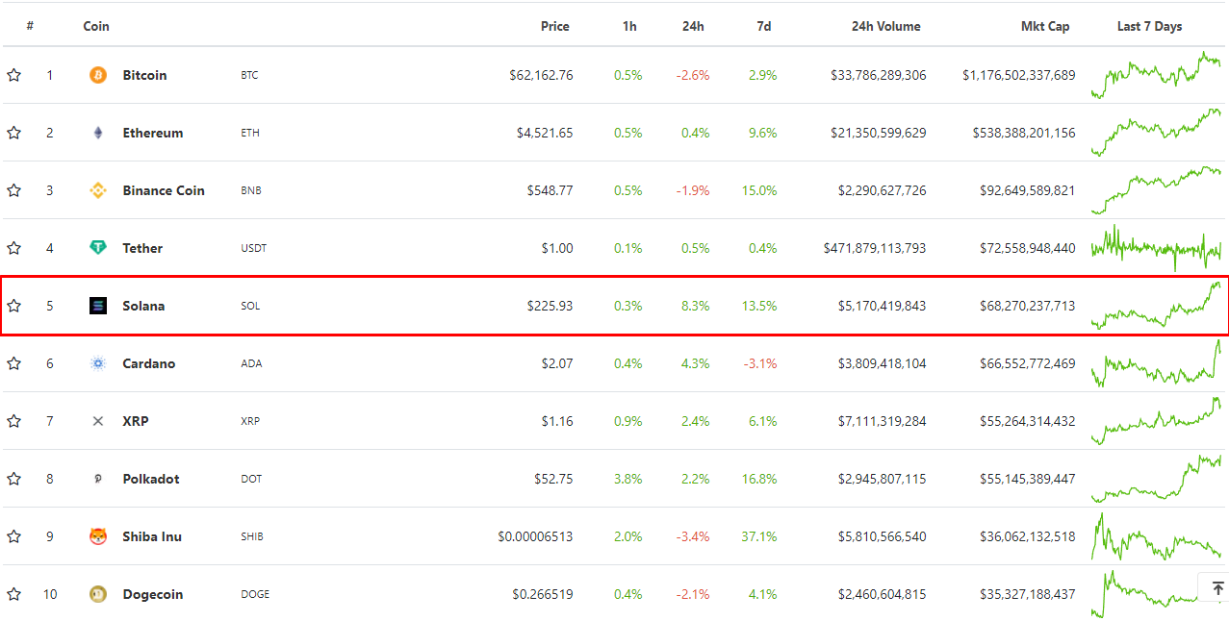
Task: Click Cardano 7d change -3.1%
Action: pyautogui.click(x=761, y=363)
